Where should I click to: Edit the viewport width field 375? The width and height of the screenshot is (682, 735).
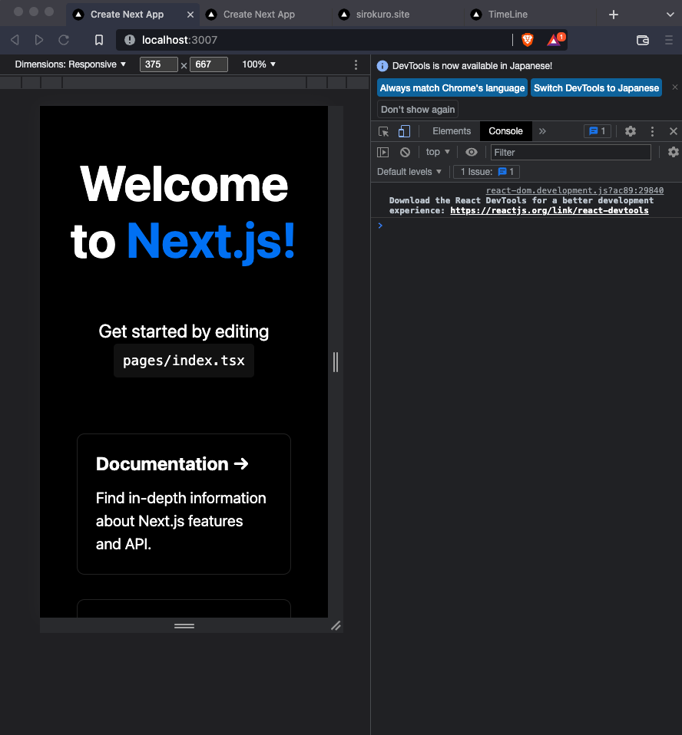click(159, 64)
